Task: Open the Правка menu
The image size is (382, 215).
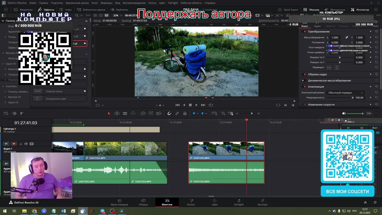Action: 44,3
